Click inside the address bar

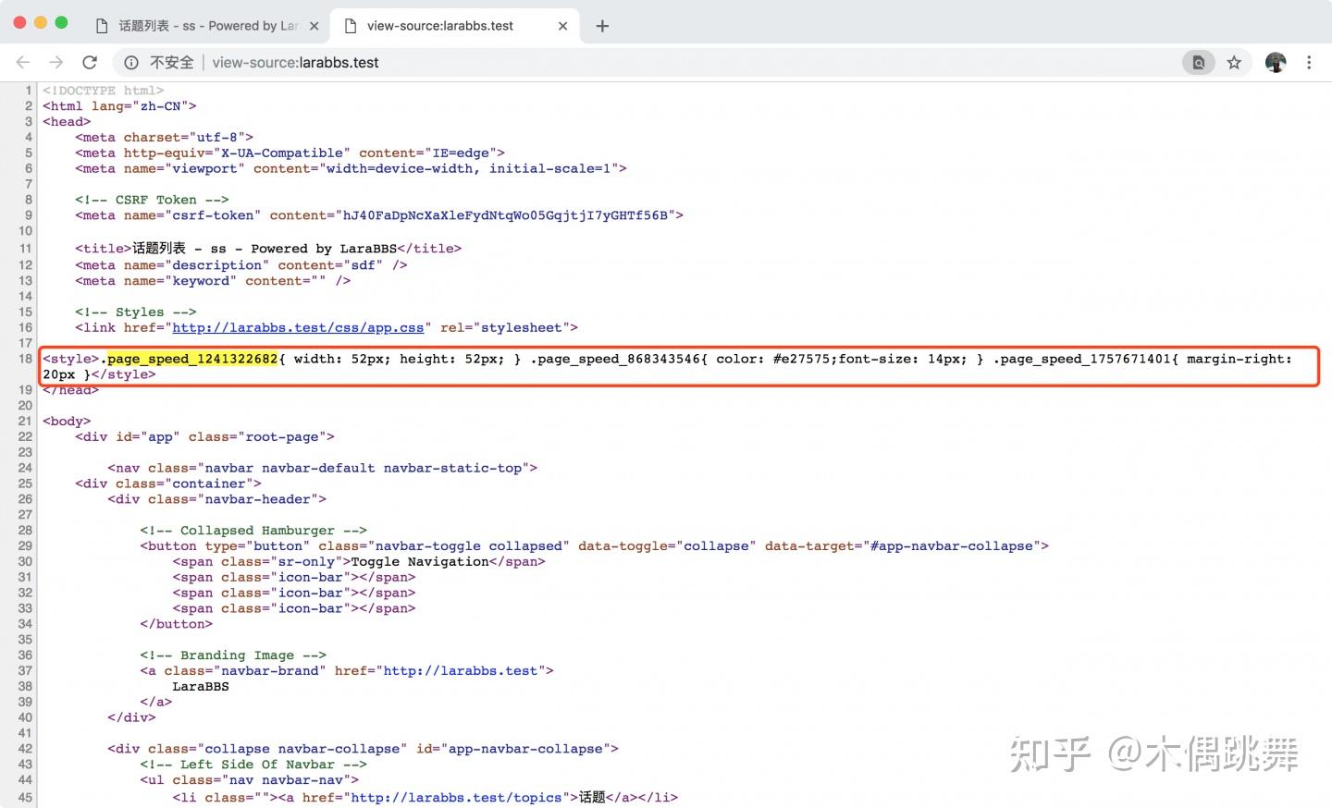(x=370, y=62)
